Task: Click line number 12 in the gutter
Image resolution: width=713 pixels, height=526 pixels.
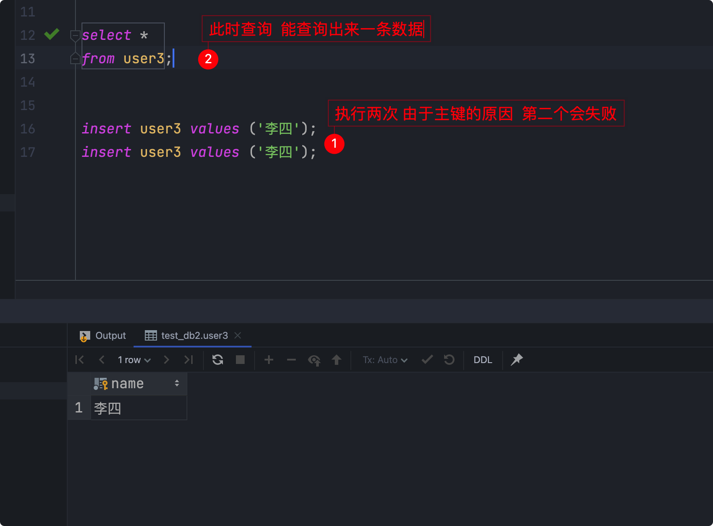Action: point(28,35)
